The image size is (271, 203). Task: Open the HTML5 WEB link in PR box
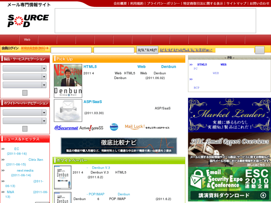tap(212, 64)
